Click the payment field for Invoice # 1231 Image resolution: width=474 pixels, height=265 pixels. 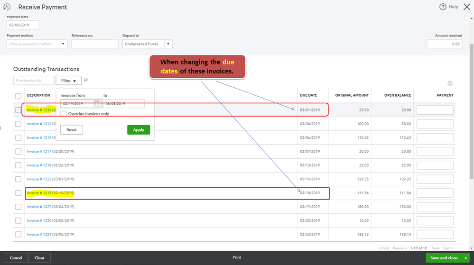435,235
